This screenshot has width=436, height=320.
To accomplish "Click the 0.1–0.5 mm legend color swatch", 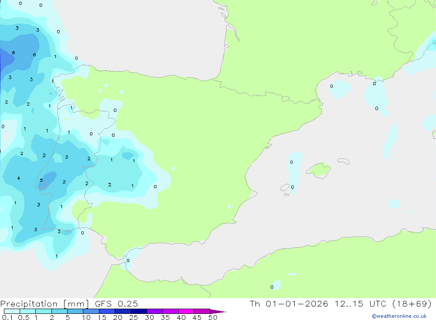I will pyautogui.click(x=12, y=311).
